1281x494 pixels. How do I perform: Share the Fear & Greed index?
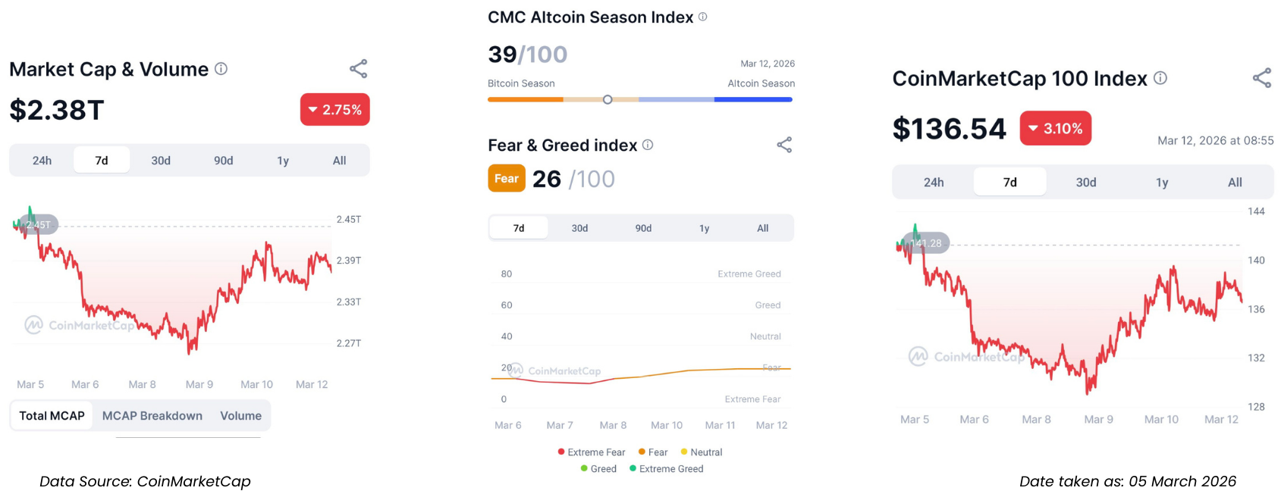click(x=784, y=145)
